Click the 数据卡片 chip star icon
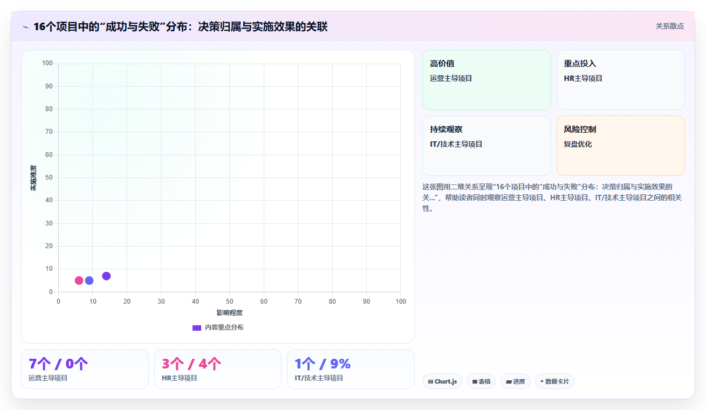The height and width of the screenshot is (410, 706). pyautogui.click(x=542, y=381)
